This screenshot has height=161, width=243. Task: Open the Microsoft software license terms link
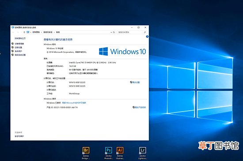coord(74,103)
